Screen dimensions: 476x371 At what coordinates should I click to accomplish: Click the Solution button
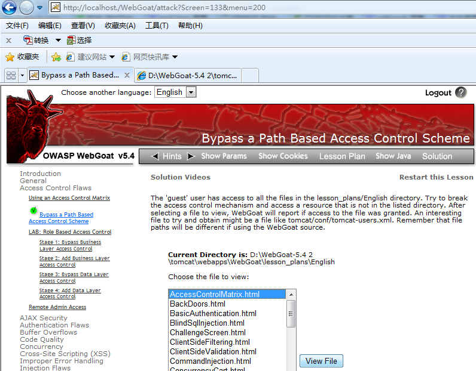[x=437, y=156]
